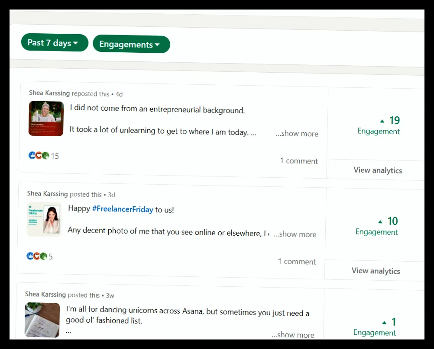The height and width of the screenshot is (349, 434).
Task: Open reactions icons beside the count of 15
Action: 39,155
